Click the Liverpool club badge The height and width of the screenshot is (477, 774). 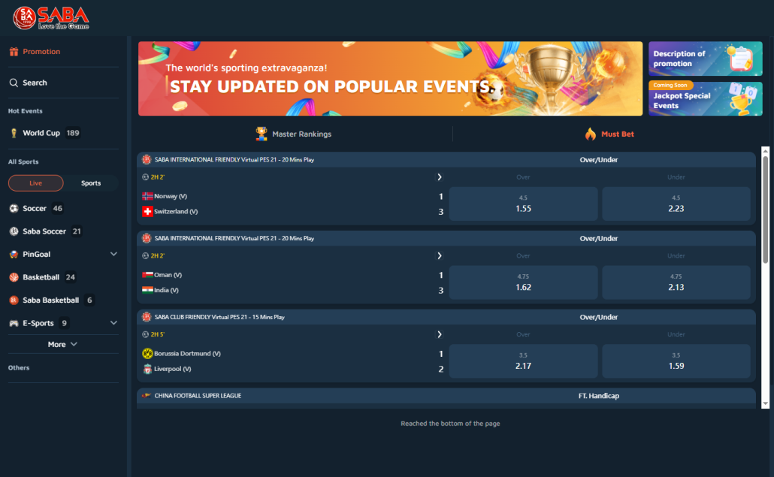[x=147, y=369]
